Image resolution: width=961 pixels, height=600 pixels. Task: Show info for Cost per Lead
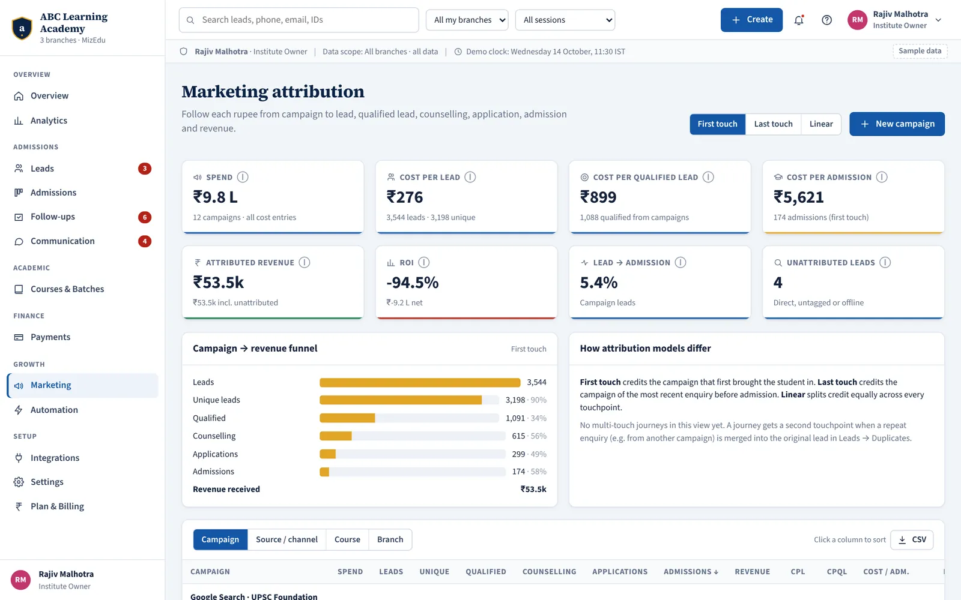click(x=470, y=177)
